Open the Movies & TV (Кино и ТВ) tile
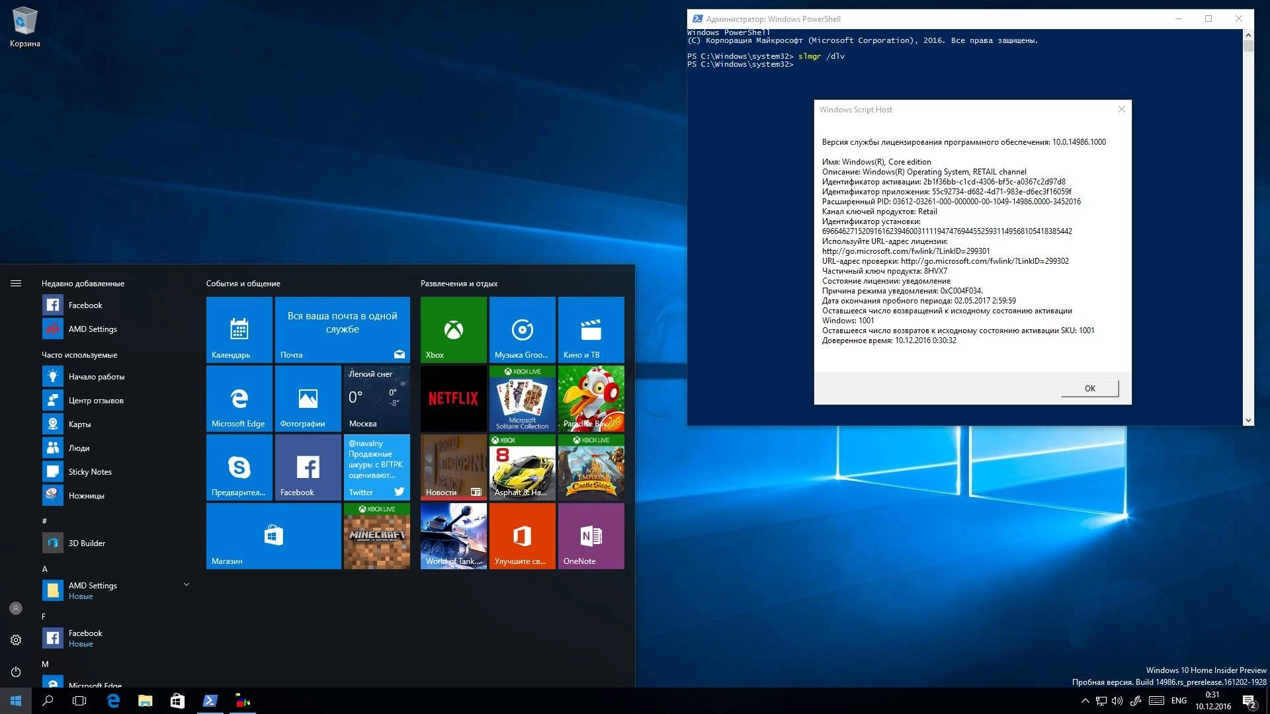The image size is (1270, 714). click(591, 330)
